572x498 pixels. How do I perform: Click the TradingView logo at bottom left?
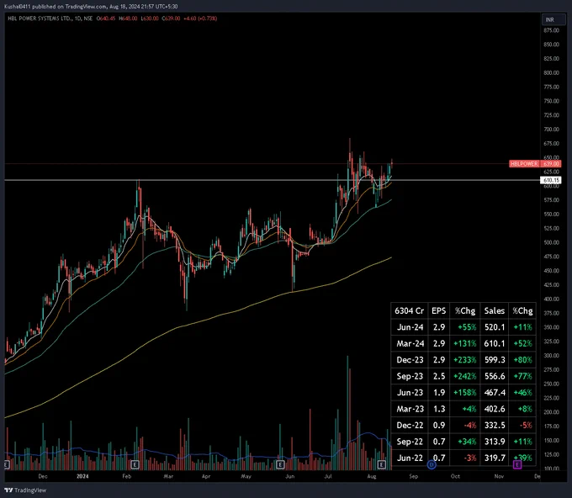tap(25, 490)
